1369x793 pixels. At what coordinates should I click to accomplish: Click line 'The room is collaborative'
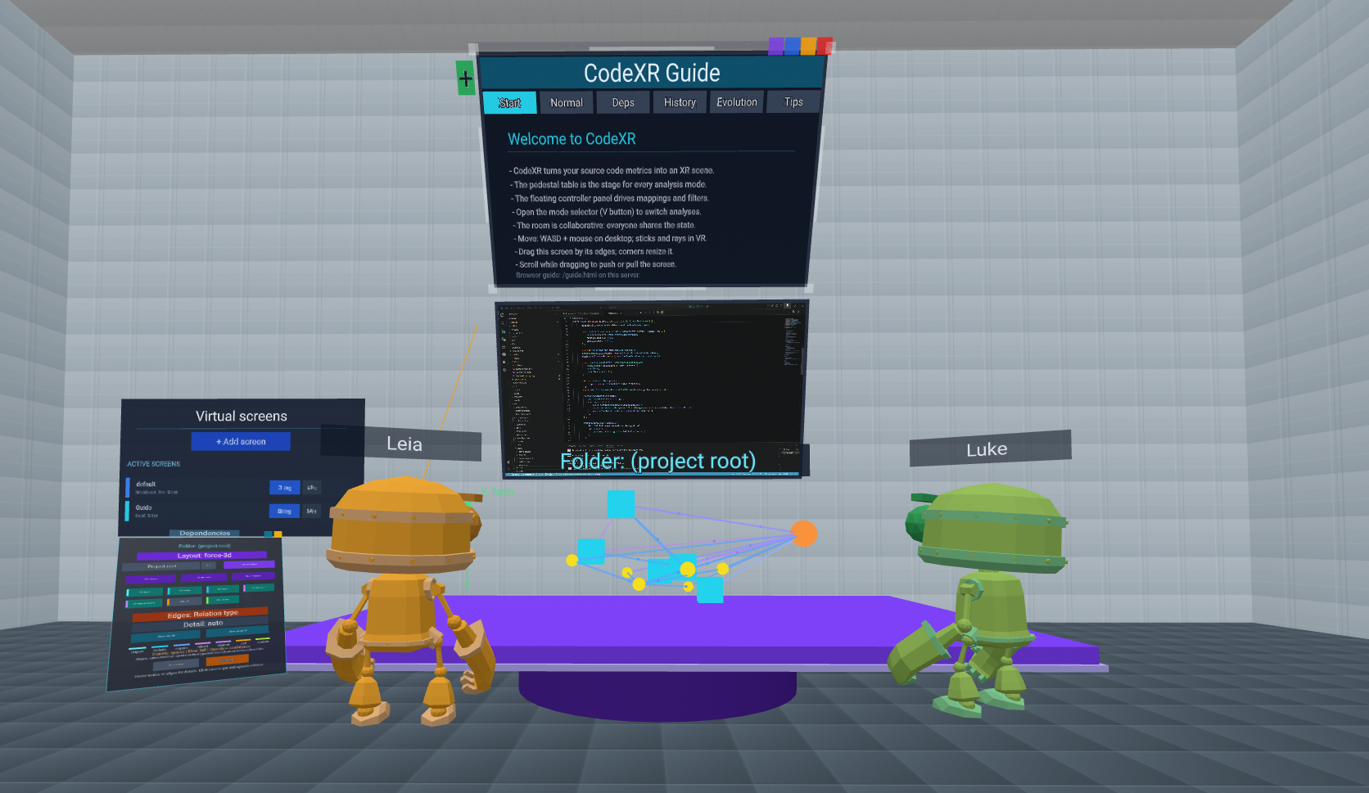point(604,225)
